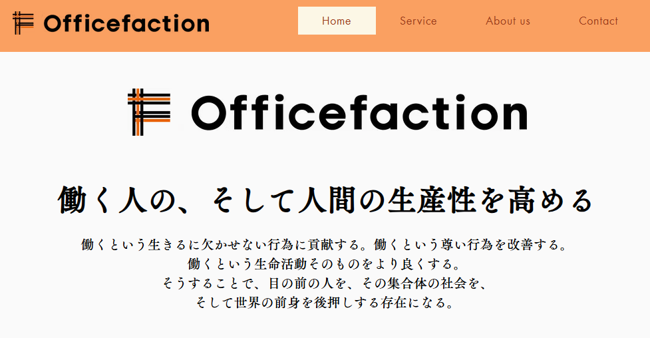
Task: Click the orange header between Service and About us
Action: point(461,21)
